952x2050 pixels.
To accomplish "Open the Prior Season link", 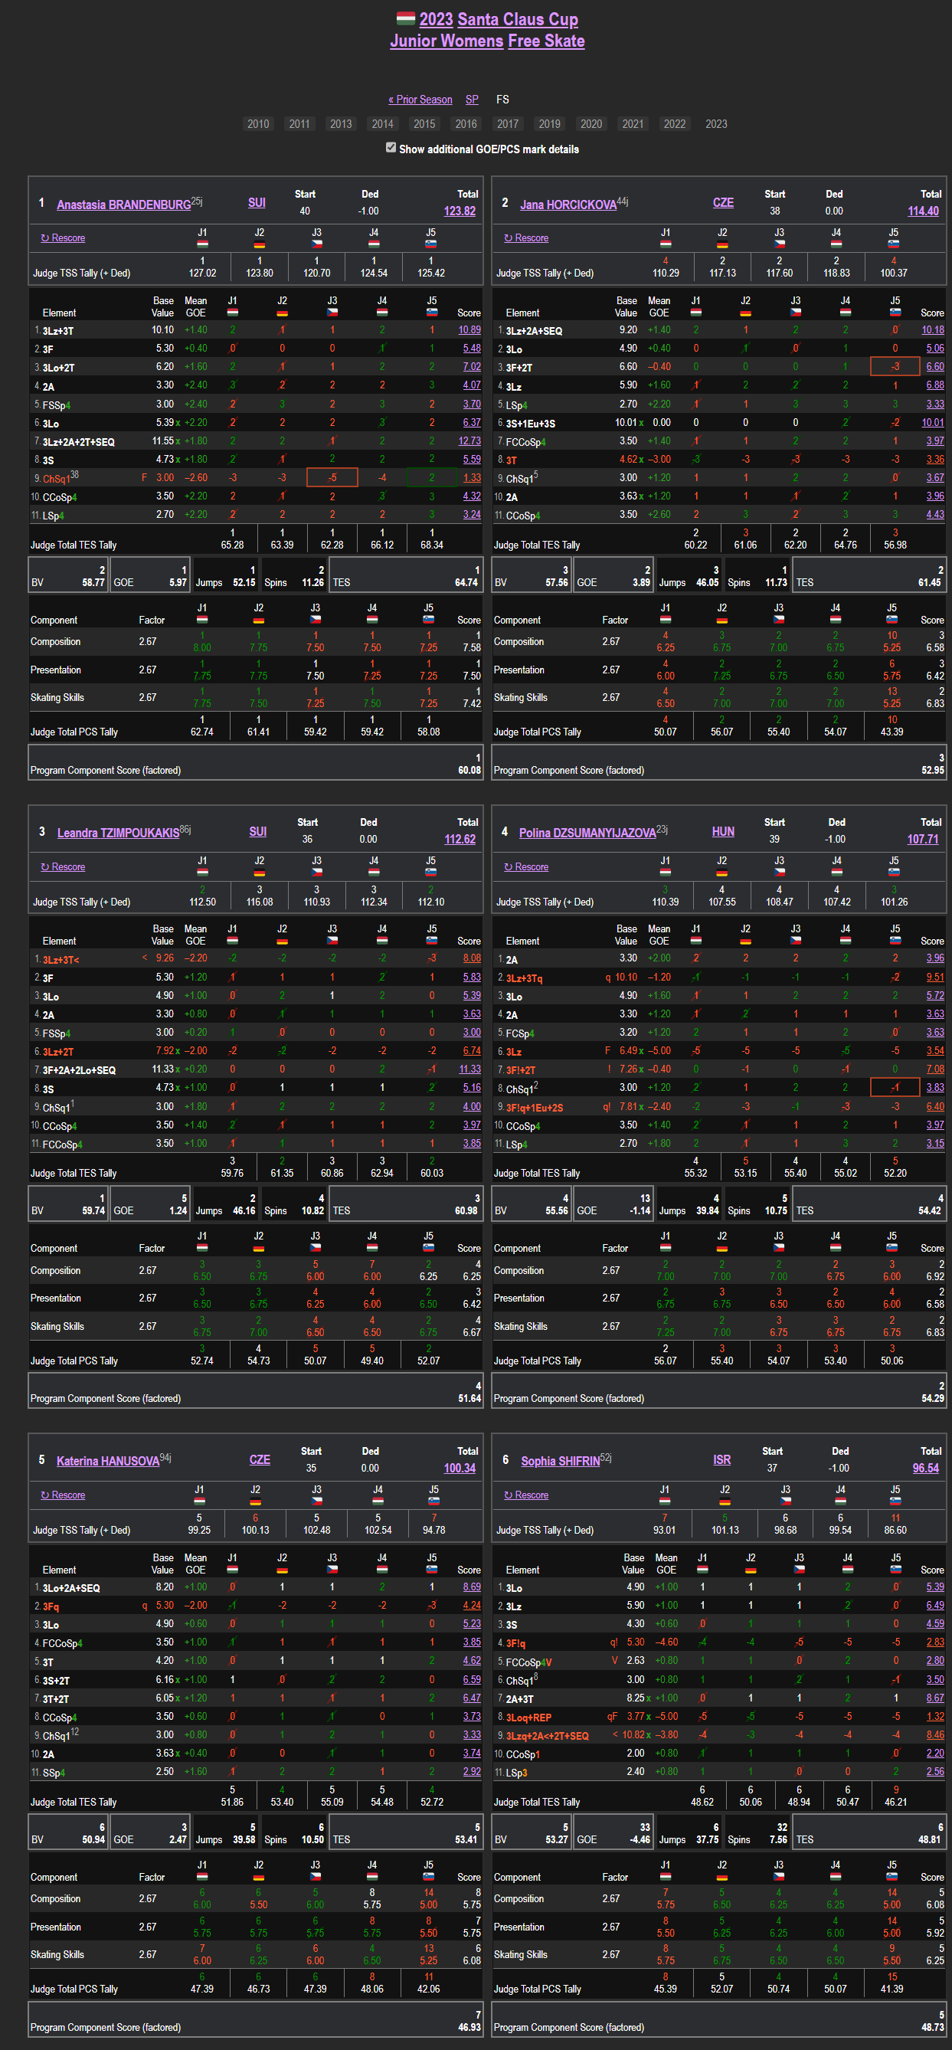I will tap(420, 100).
